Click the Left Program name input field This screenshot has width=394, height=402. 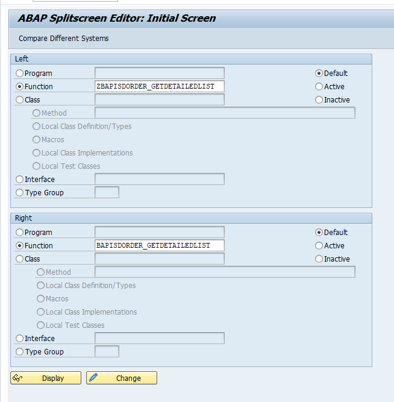[x=159, y=73]
